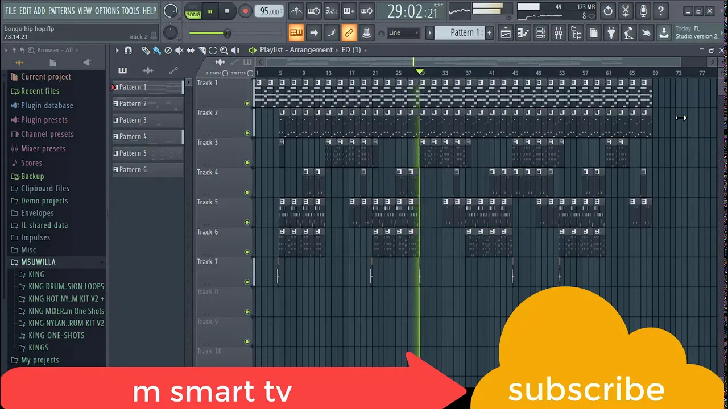728x409 pixels.
Task: Click the master pitch knob
Action: pos(171,33)
